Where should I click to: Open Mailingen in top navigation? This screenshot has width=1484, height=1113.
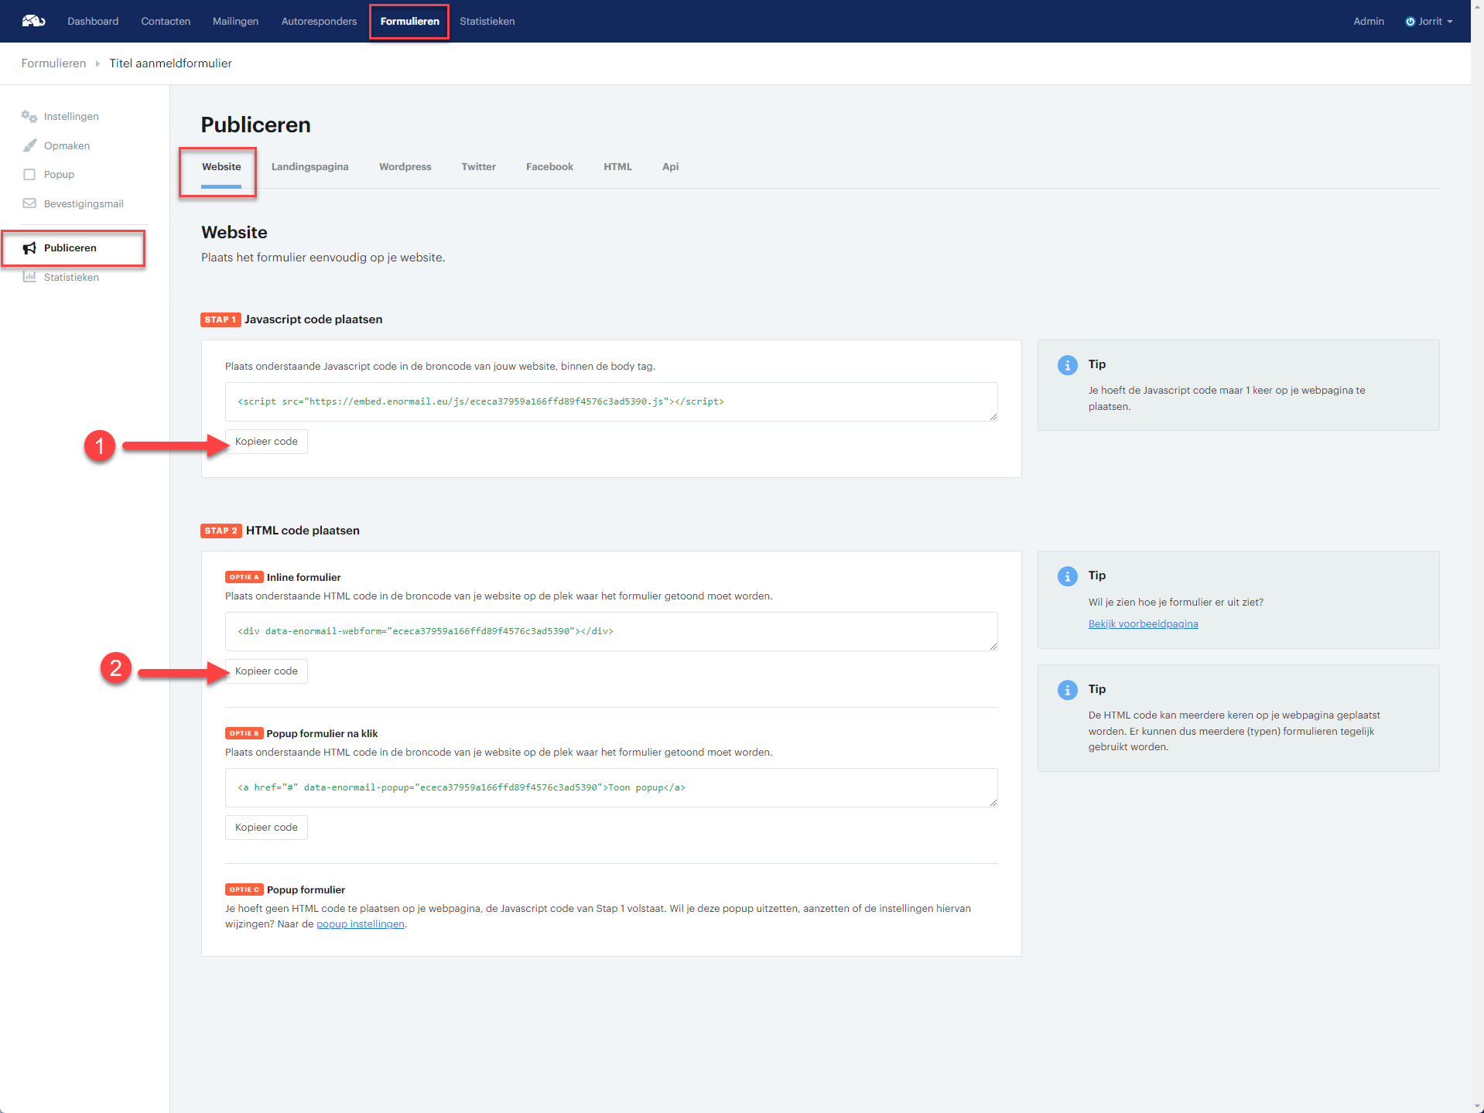(235, 22)
